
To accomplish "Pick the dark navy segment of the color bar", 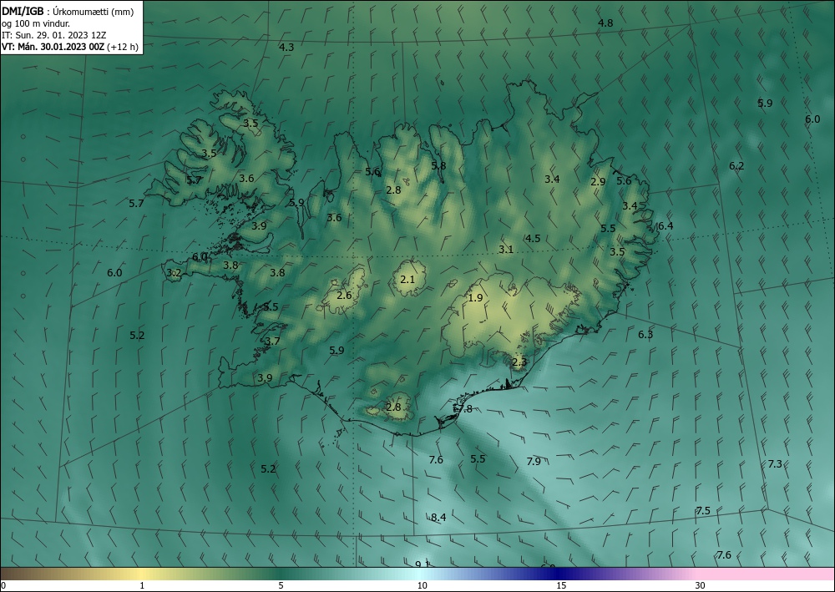I will (x=559, y=574).
